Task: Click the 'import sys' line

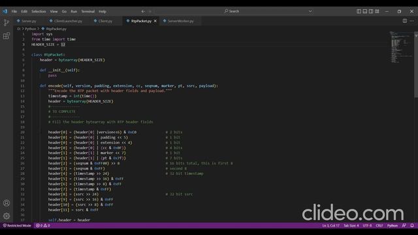Action: click(x=42, y=34)
